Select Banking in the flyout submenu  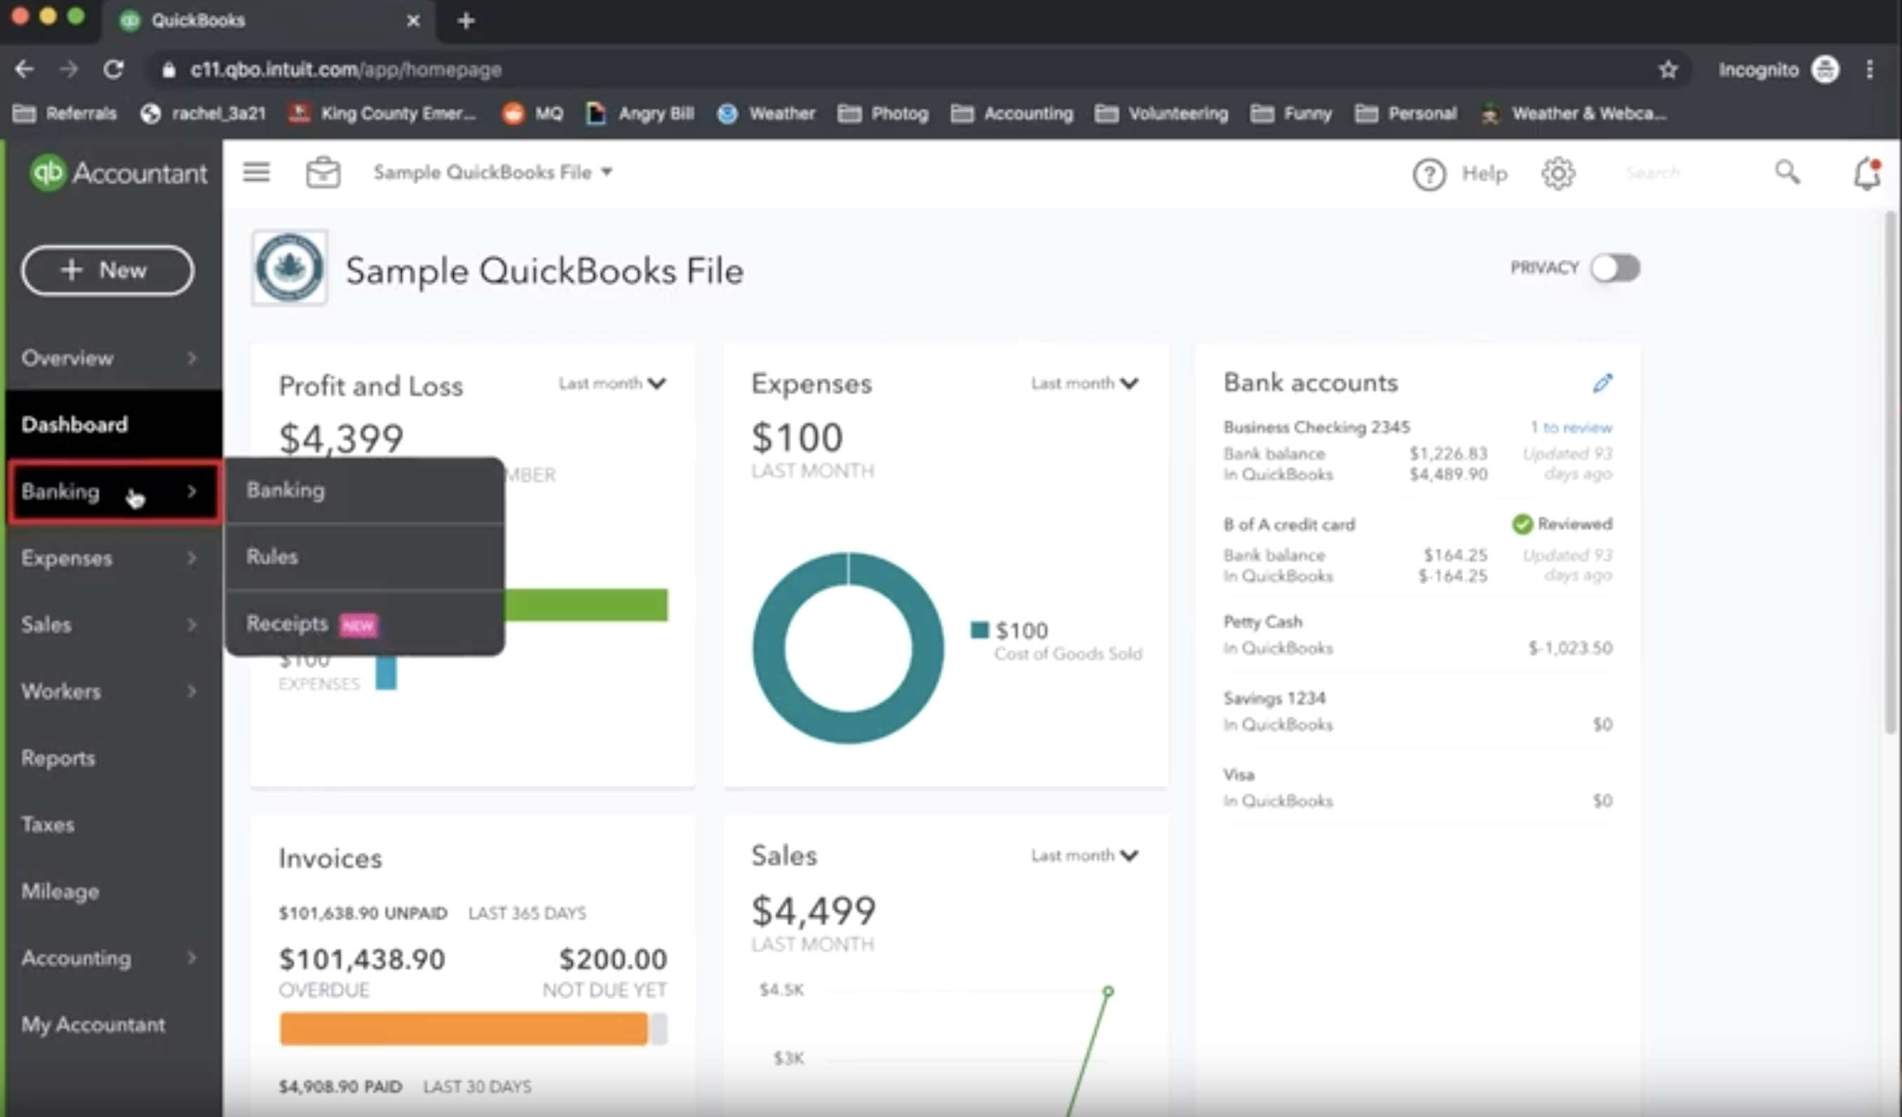(365, 490)
